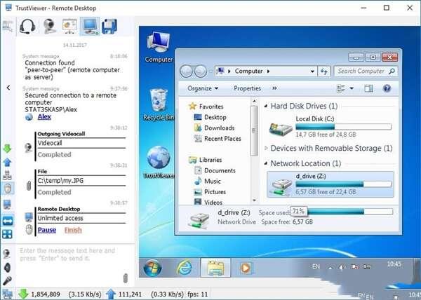The width and height of the screenshot is (421, 300).
Task: Open Windows Media Player on remote taskbar
Action: [x=246, y=268]
